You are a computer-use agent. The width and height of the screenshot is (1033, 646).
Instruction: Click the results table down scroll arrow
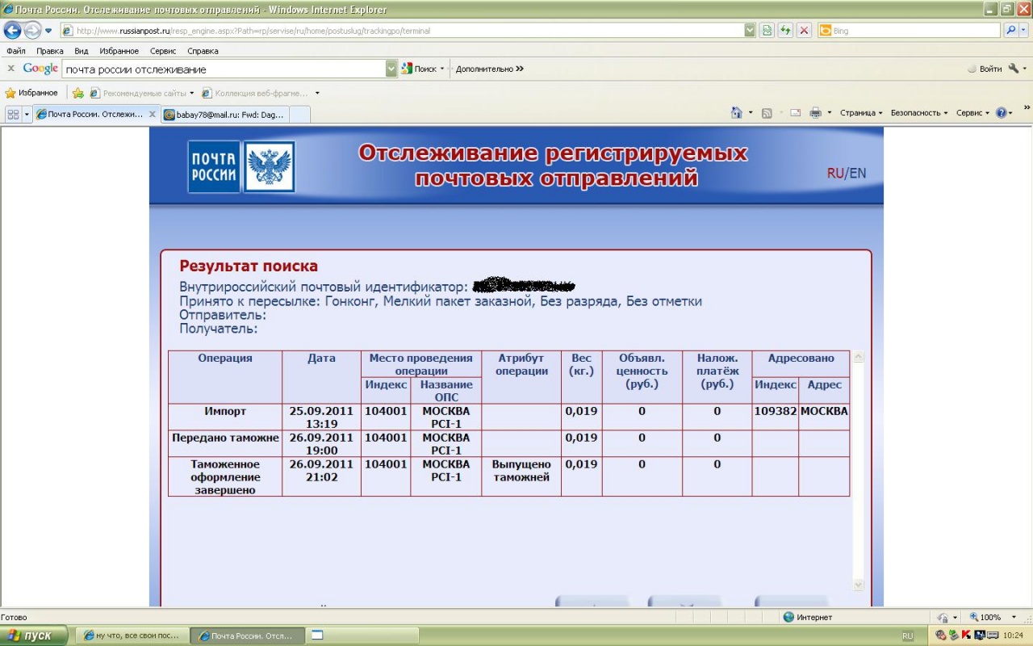[859, 585]
